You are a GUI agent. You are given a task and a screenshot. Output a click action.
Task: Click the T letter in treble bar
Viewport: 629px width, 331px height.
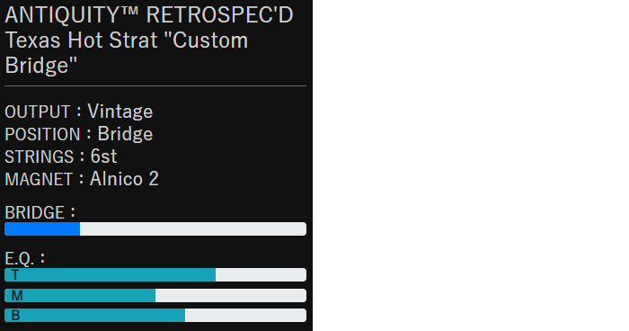click(x=15, y=275)
